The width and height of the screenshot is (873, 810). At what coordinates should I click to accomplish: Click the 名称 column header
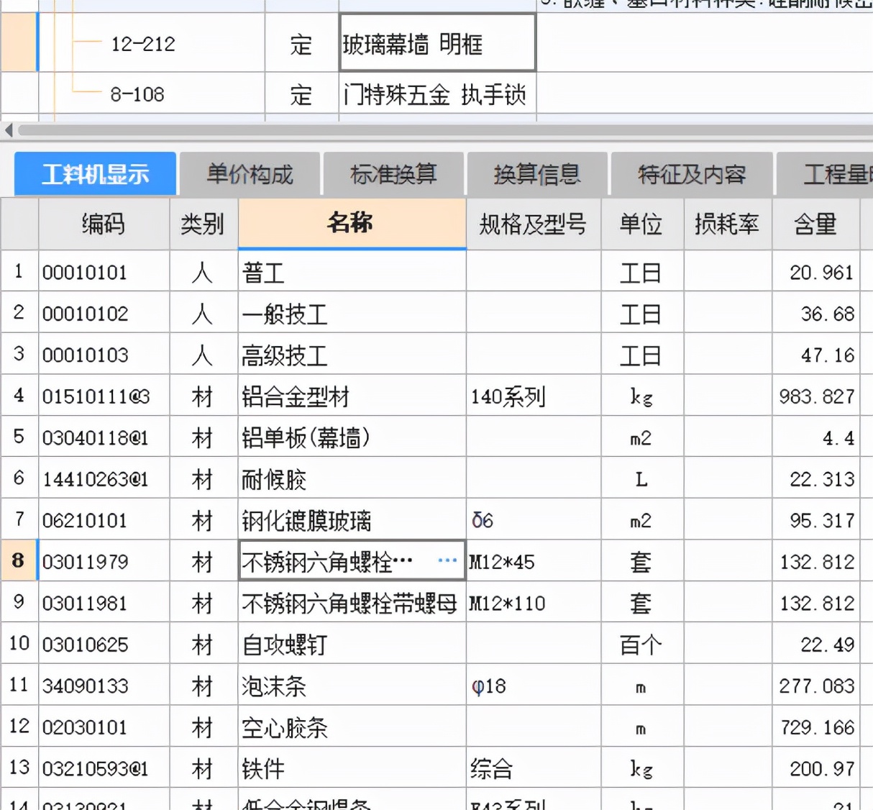(352, 224)
